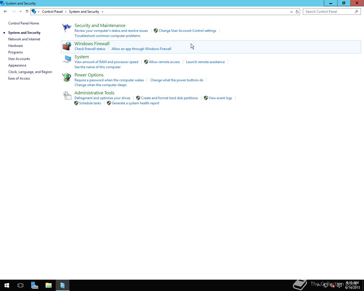
Task: Open the Windows Firewall heading
Action: pos(92,44)
